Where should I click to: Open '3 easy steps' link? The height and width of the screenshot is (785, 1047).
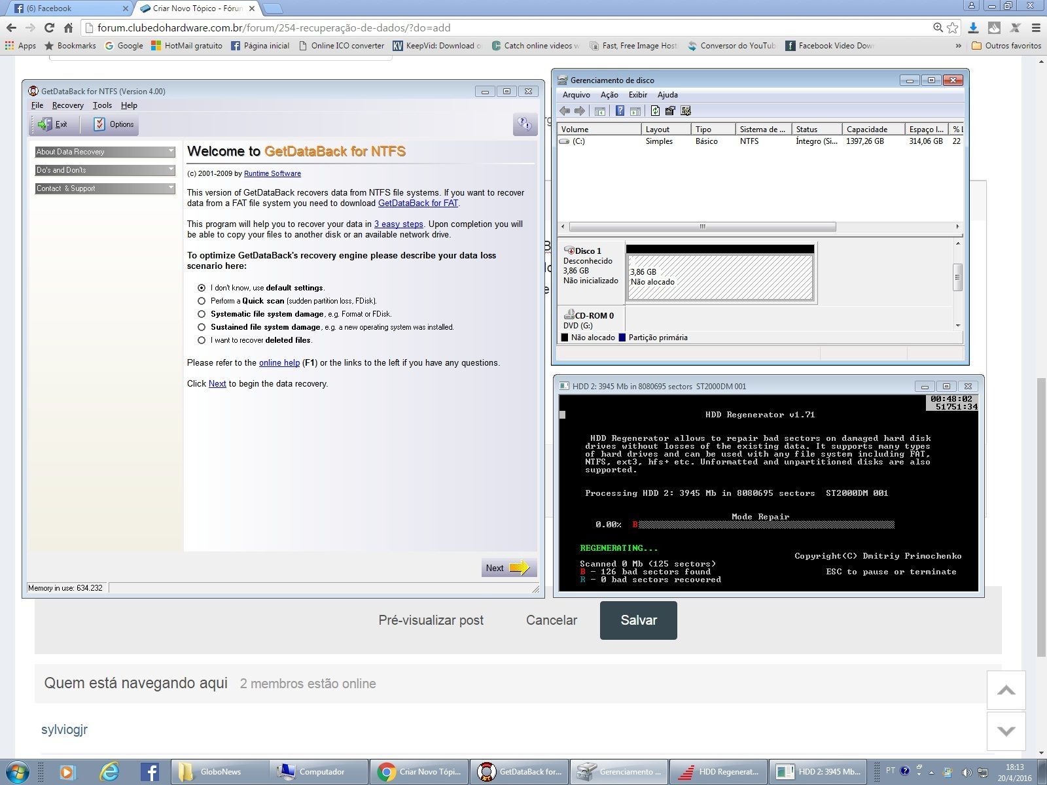[399, 224]
